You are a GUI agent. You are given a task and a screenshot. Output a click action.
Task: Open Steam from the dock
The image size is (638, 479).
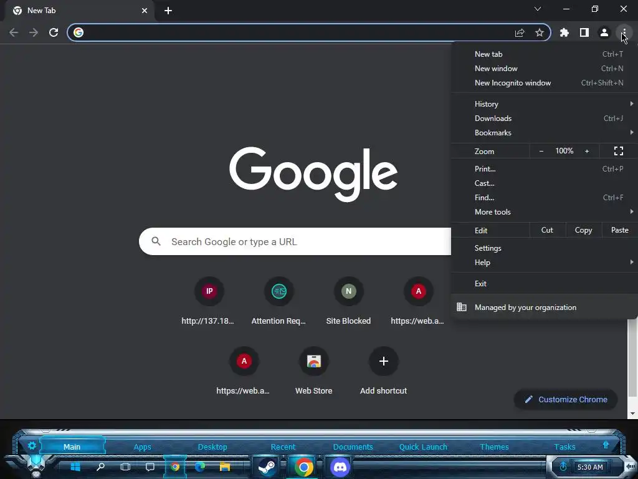[267, 467]
